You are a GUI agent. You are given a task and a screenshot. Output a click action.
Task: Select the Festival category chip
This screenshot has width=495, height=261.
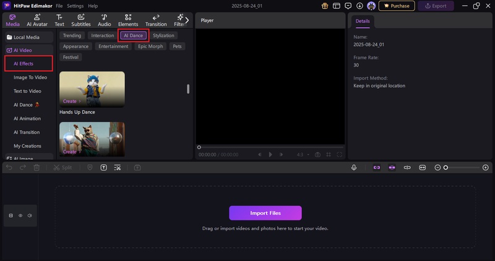pos(71,57)
